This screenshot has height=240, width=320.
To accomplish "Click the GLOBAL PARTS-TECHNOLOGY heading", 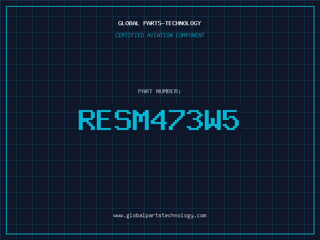I will [x=160, y=23].
